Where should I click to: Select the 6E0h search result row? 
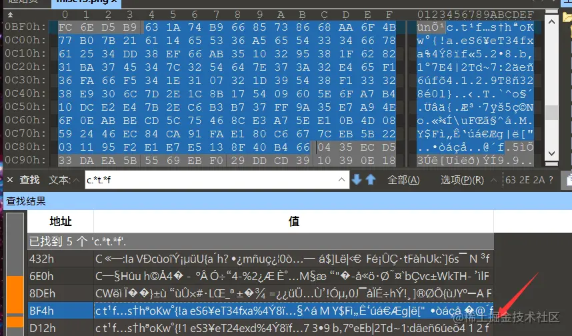pos(261,276)
